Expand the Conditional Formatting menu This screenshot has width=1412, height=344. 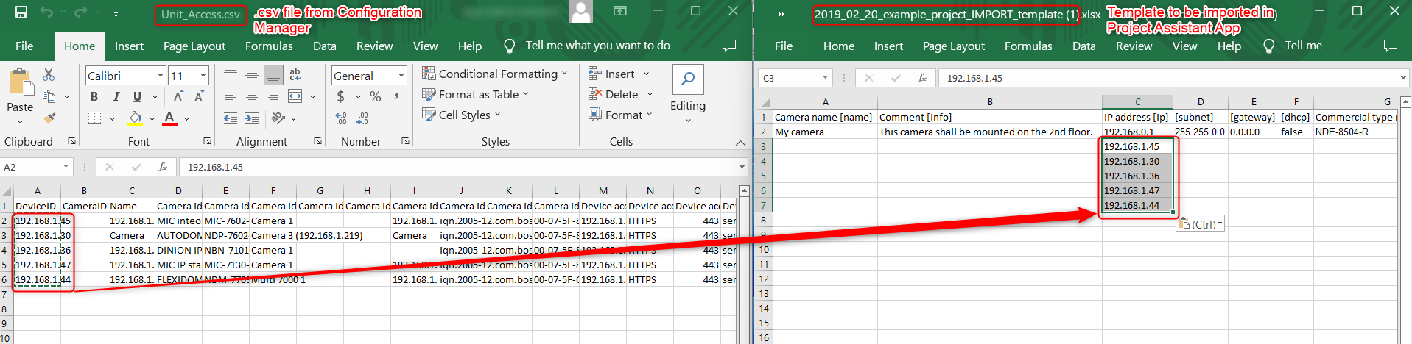(495, 74)
